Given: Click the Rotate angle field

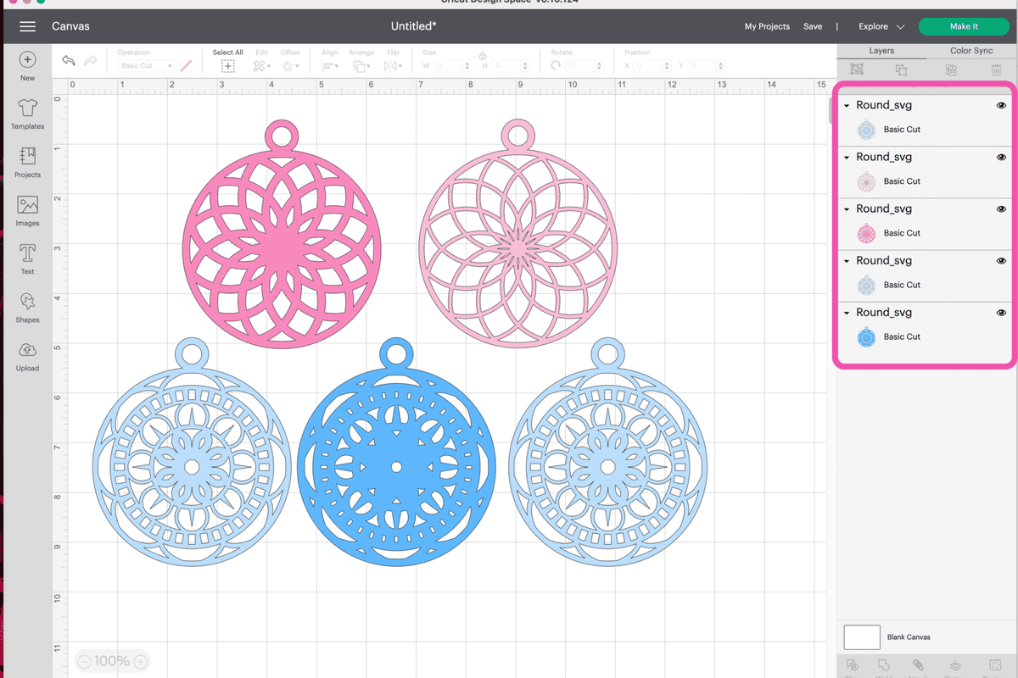Looking at the screenshot, I should 585,66.
